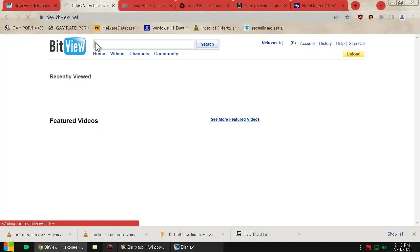Open the (0) inbox link
Image resolution: width=420 pixels, height=252 pixels.
293,43
